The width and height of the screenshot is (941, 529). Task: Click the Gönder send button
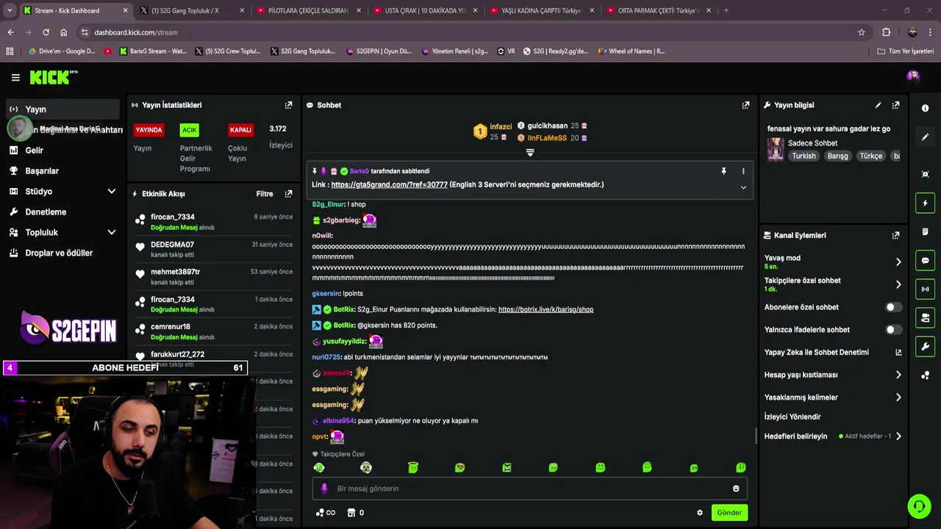point(729,513)
